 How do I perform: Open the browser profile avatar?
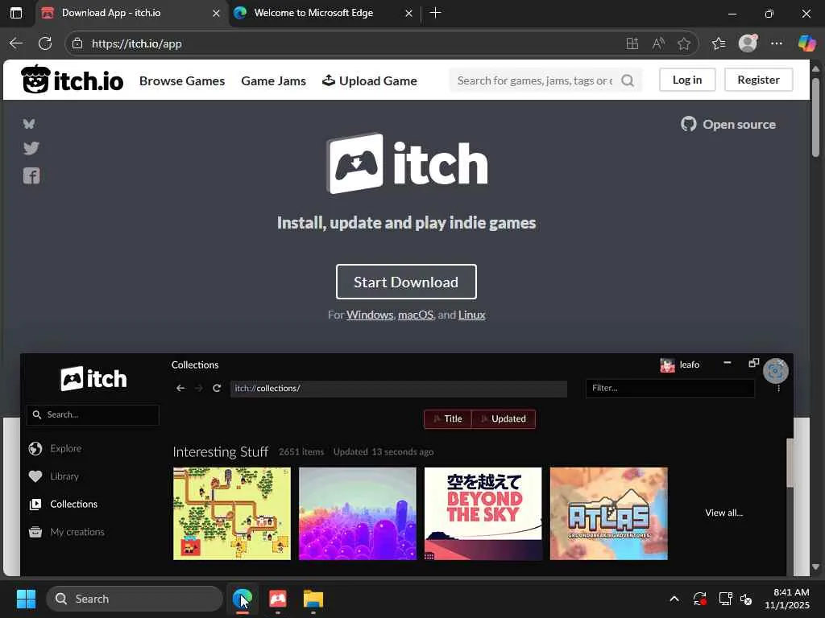[x=748, y=43]
